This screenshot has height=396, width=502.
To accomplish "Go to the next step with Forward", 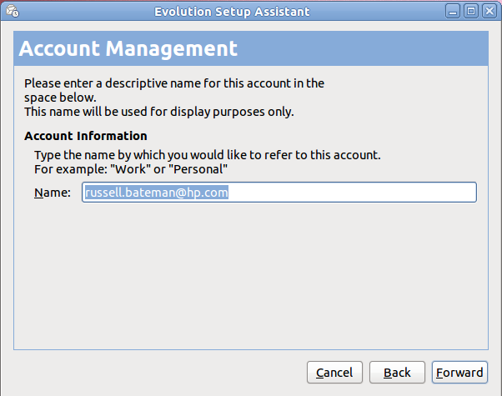I will click(x=459, y=373).
